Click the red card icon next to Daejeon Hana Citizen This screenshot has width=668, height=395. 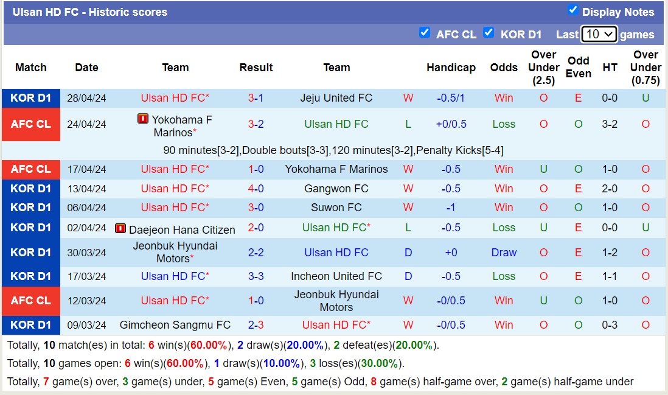pyautogui.click(x=122, y=229)
